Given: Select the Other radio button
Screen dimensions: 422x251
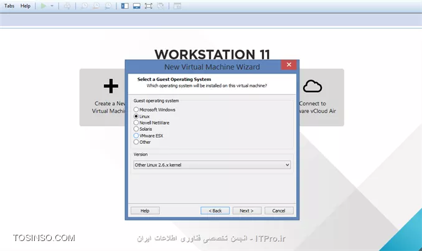Looking at the screenshot, I should (136, 142).
